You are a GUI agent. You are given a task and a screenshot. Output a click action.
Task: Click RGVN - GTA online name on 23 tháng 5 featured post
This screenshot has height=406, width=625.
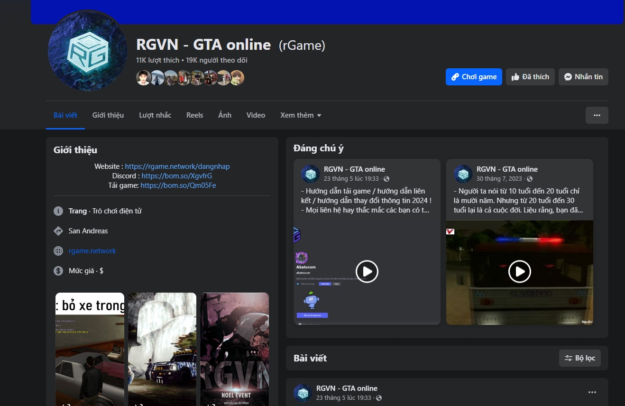point(354,169)
